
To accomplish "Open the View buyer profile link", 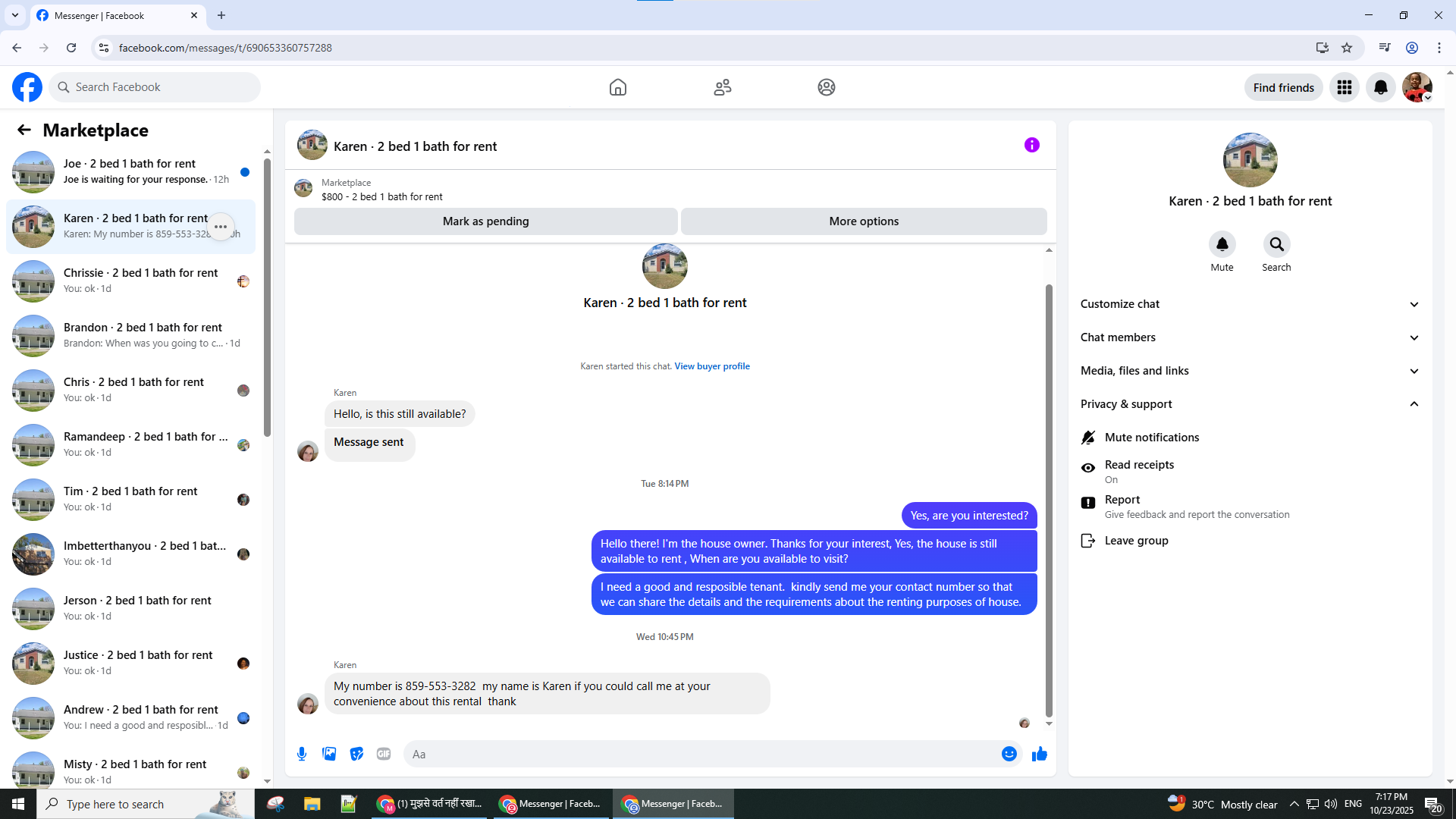I will point(711,366).
